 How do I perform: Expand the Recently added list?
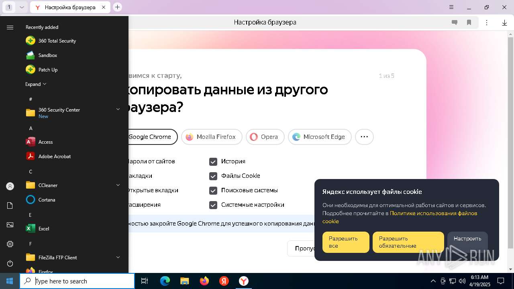point(36,84)
